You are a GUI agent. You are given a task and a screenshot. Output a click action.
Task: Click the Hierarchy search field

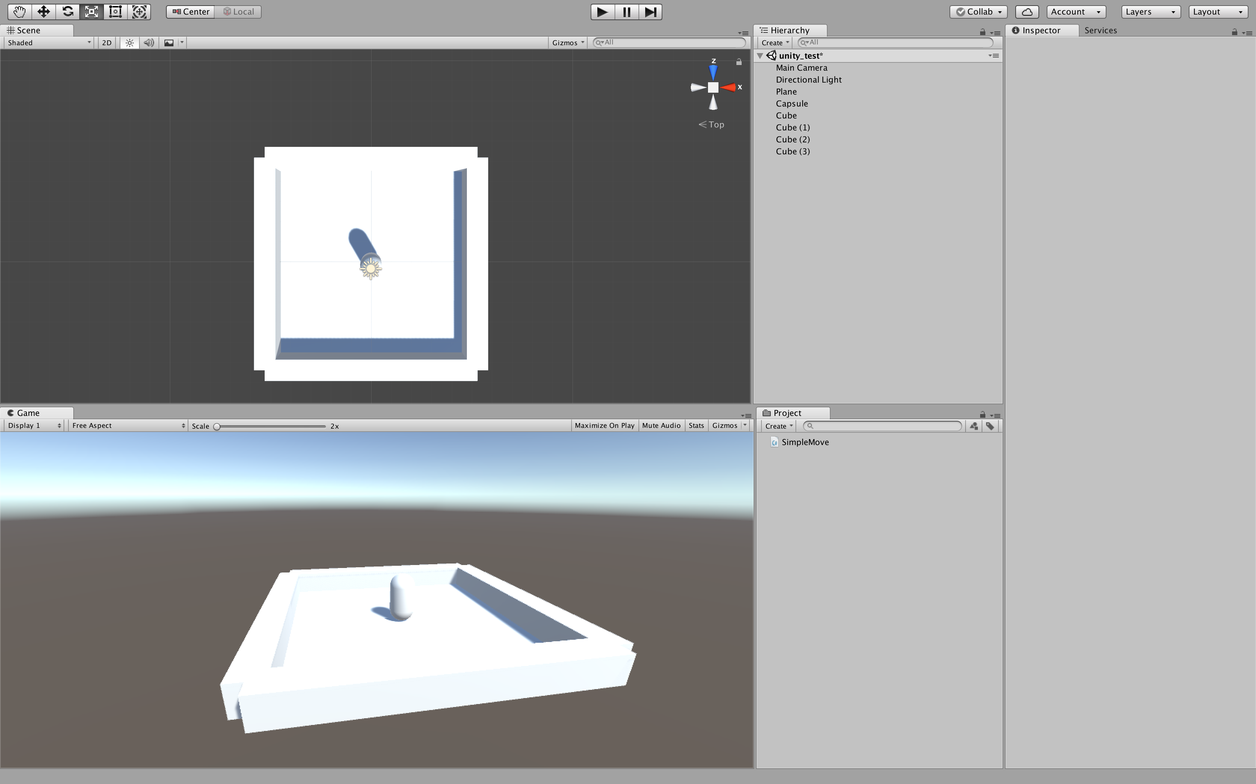(x=896, y=42)
